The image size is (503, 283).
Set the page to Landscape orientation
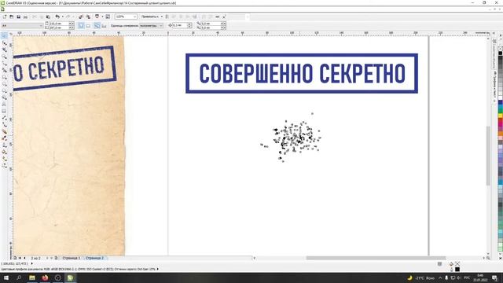click(88, 25)
